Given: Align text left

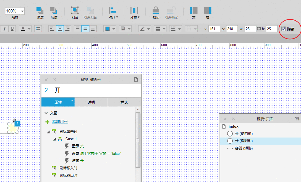Looking at the screenshot, I should point(52,29).
